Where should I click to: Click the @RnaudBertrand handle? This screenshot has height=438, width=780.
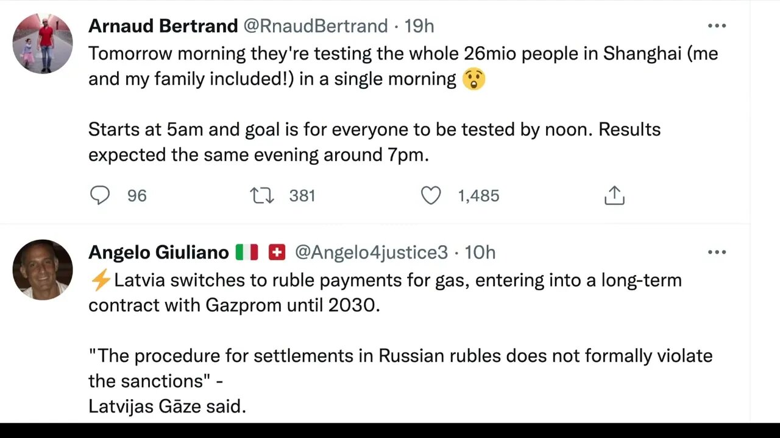coord(315,26)
